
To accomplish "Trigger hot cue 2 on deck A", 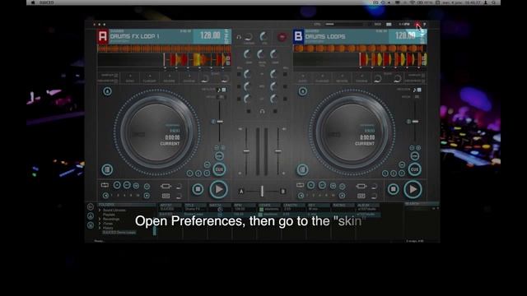I will pos(198,173).
